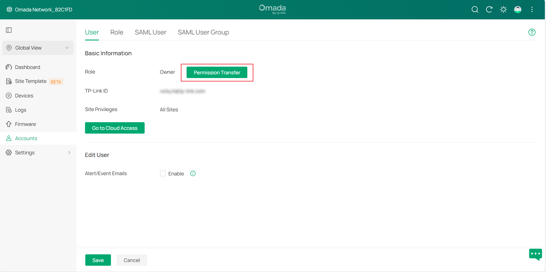Image resolution: width=546 pixels, height=272 pixels.
Task: Collapse the sidebar using the panel icon
Action: [x=9, y=30]
